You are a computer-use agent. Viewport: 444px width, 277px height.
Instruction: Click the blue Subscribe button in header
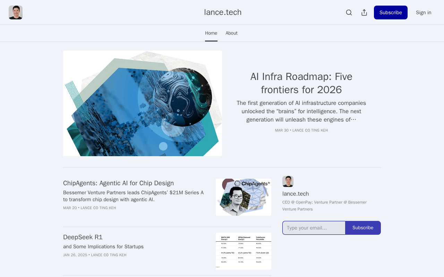pos(391,12)
